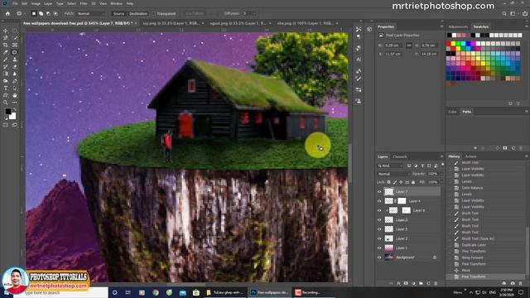
Task: Open the Patch mode Normal dropdown
Action: [90, 13]
